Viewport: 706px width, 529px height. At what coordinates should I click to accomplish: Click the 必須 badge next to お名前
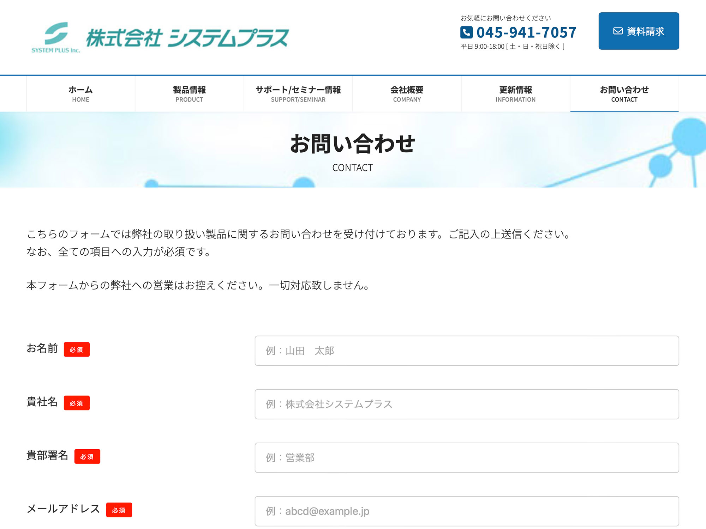pyautogui.click(x=77, y=349)
